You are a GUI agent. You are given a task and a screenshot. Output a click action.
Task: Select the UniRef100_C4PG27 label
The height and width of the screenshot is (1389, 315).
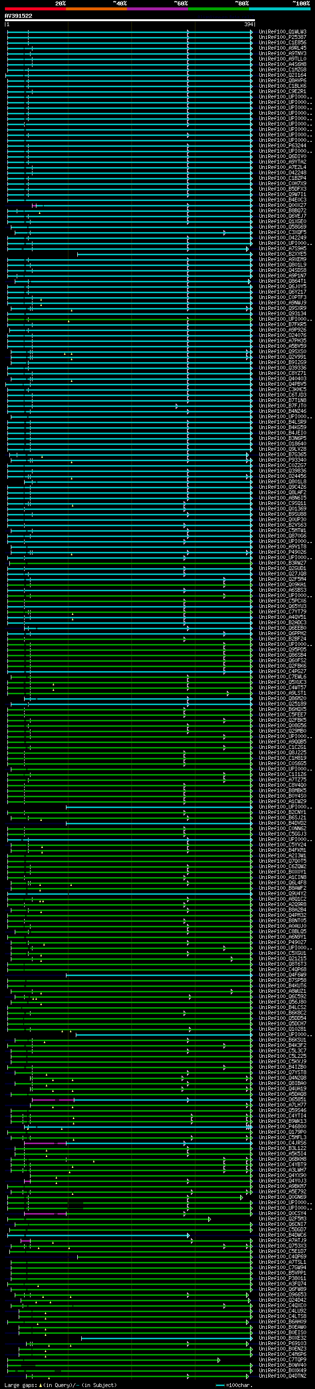pos(283,671)
